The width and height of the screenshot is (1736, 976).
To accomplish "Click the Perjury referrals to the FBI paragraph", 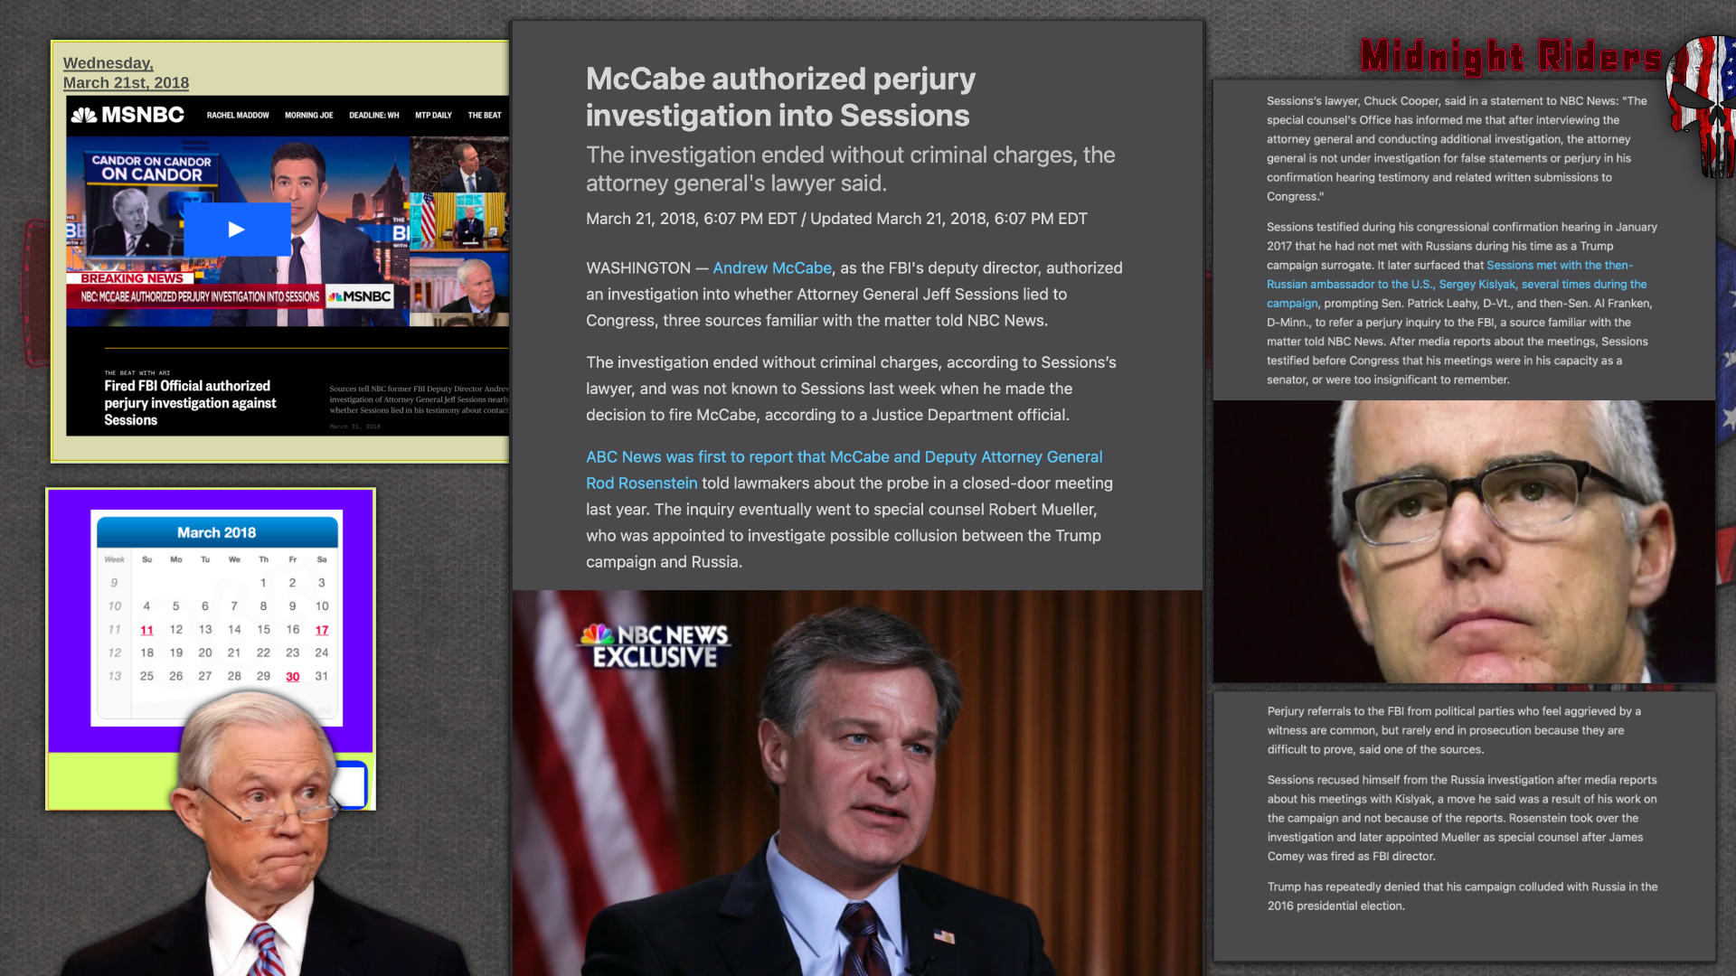I will click(1454, 730).
